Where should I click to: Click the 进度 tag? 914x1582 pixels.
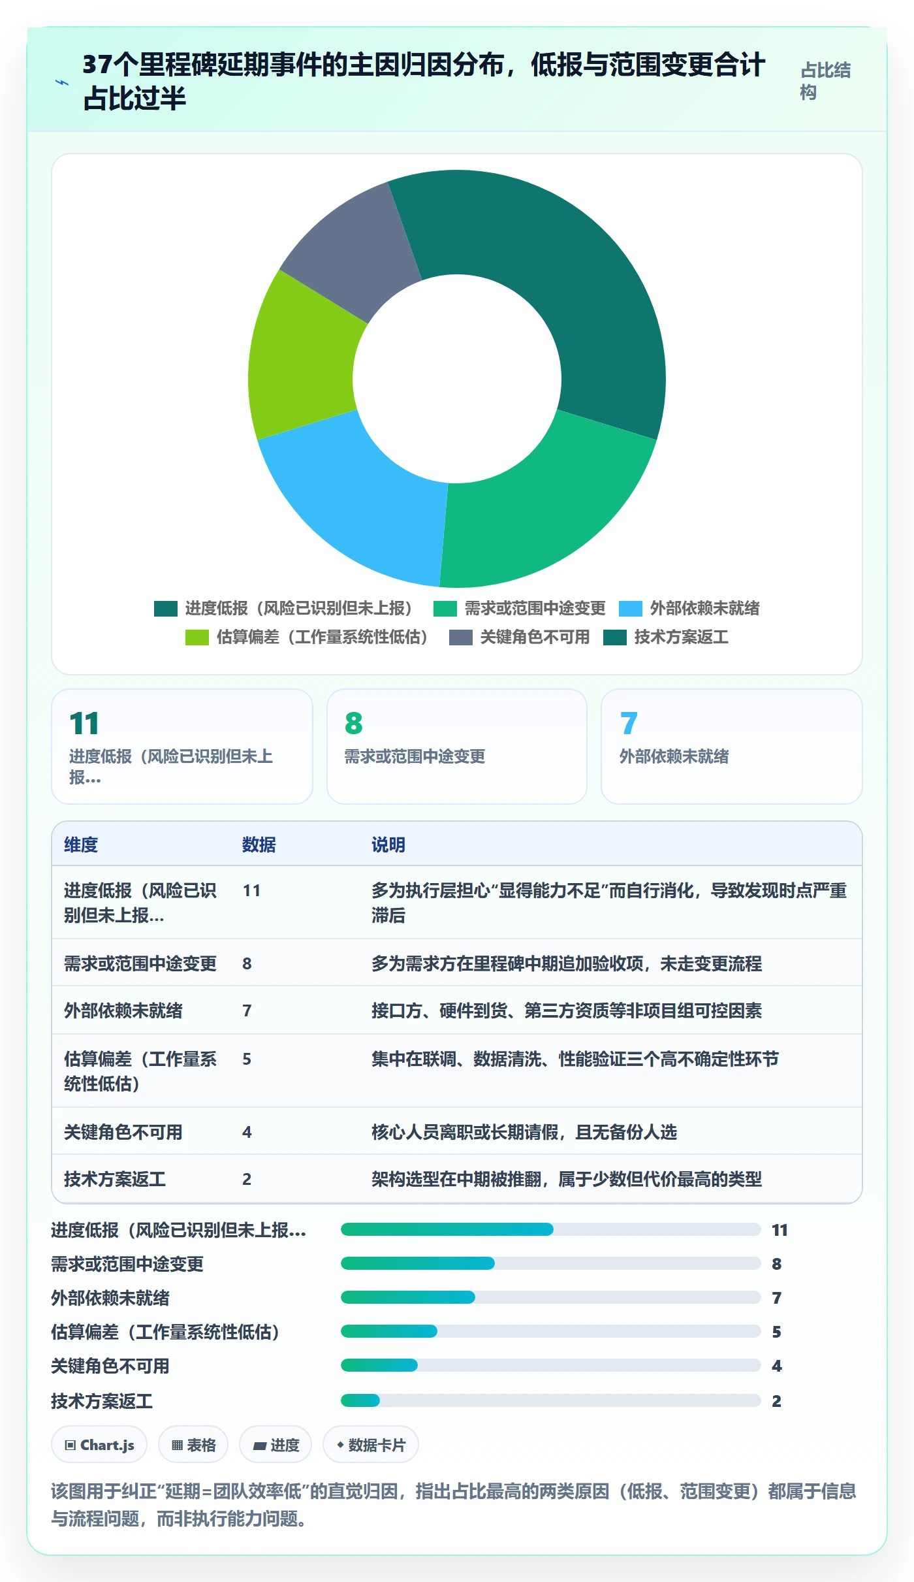click(276, 1445)
